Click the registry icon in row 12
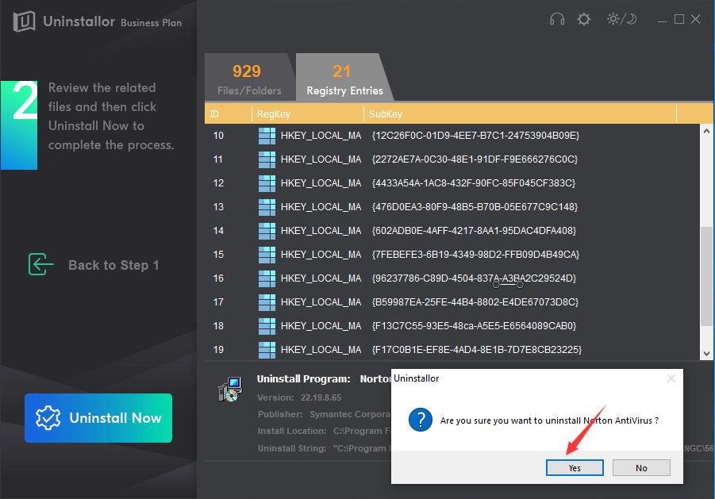The image size is (715, 499). 267,183
